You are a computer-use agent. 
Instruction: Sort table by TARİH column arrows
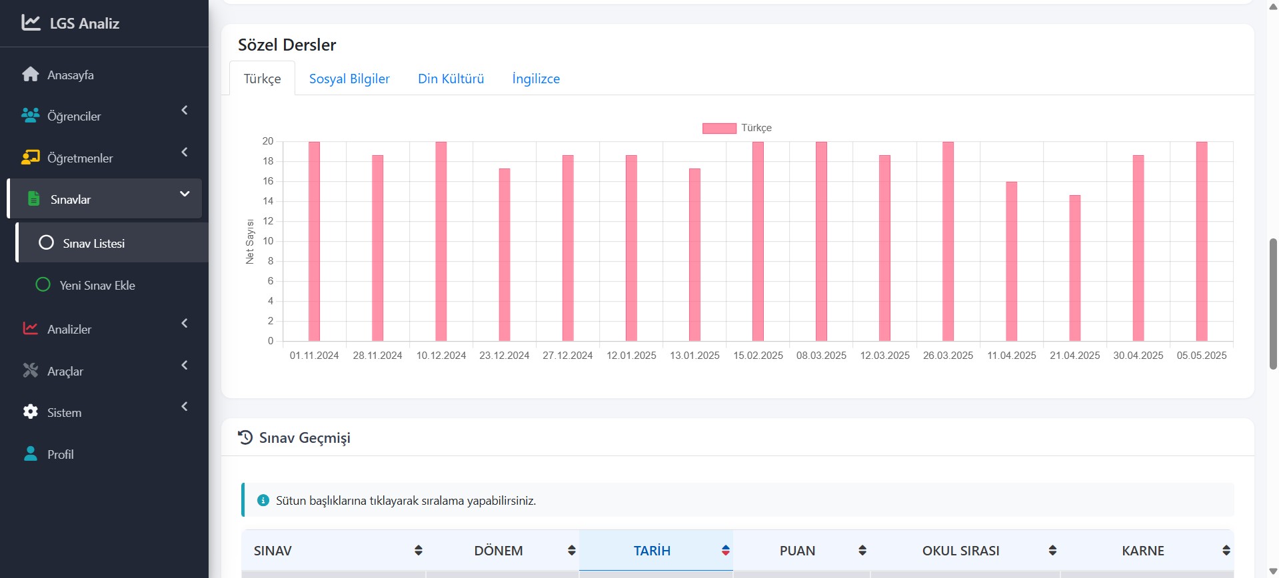[725, 551]
